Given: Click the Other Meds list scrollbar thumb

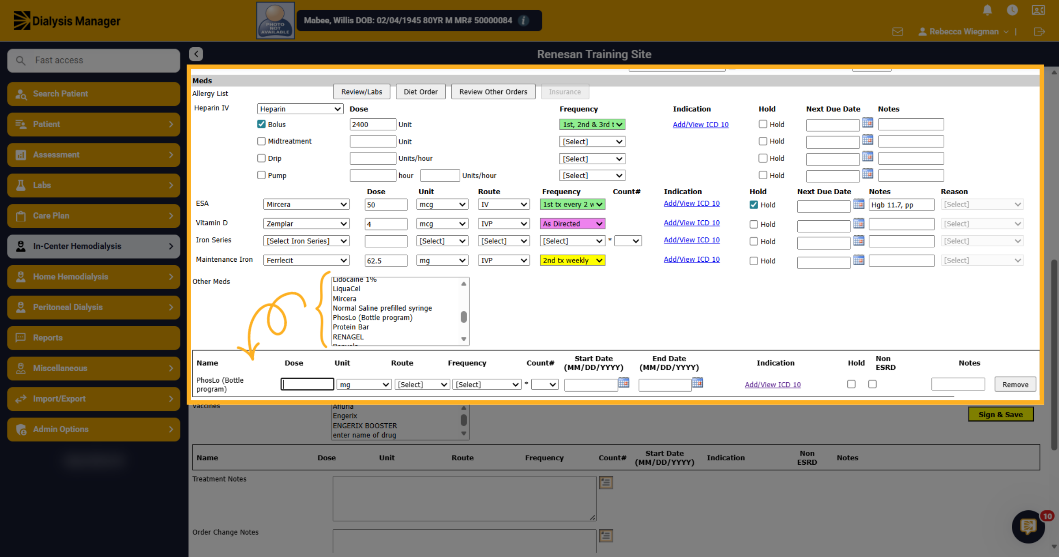Looking at the screenshot, I should tap(464, 317).
